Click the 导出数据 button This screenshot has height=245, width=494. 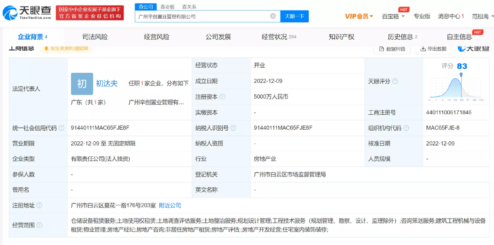tap(433, 49)
